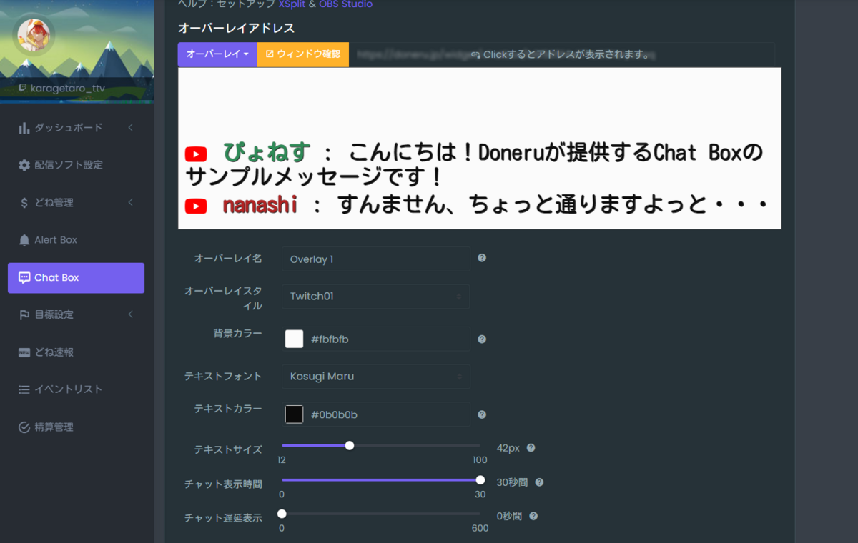This screenshot has height=543, width=858.
Task: Click the karagetaro_ttv username
Action: click(68, 89)
